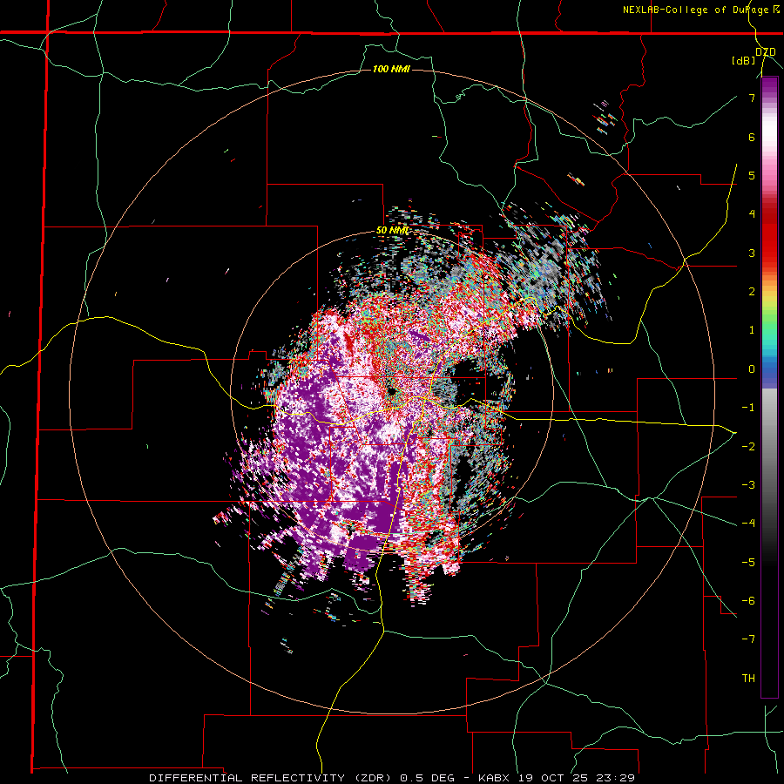Click the -7 value on color scale
This screenshot has height=784, width=784.
click(x=748, y=639)
